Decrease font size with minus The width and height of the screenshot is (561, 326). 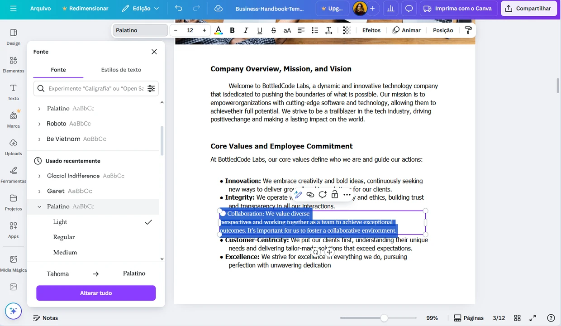tap(176, 30)
